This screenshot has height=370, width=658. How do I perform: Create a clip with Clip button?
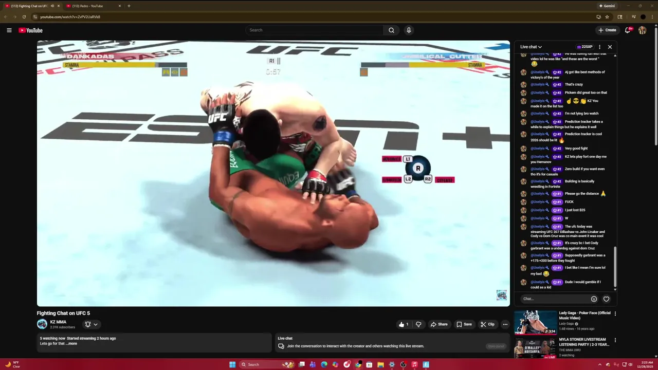coord(487,324)
